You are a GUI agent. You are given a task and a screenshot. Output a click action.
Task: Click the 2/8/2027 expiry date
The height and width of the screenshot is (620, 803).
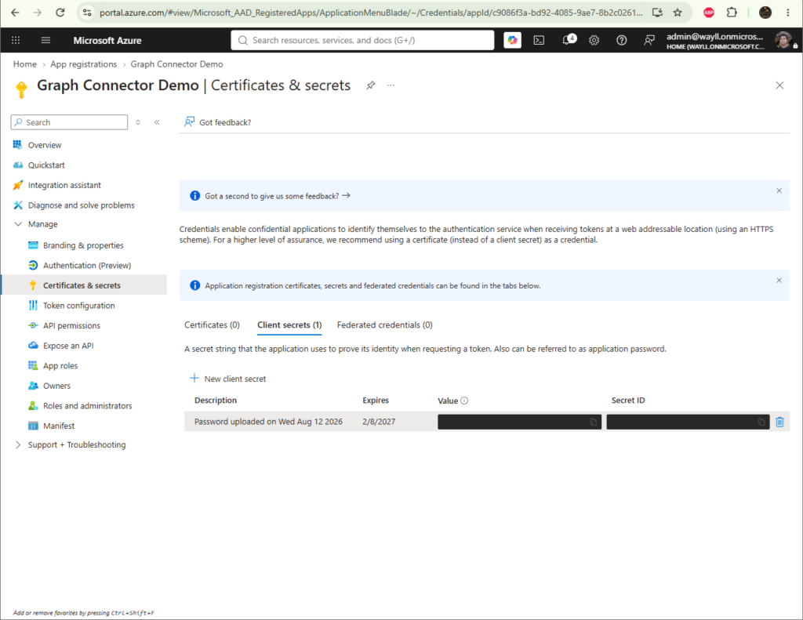coord(379,422)
